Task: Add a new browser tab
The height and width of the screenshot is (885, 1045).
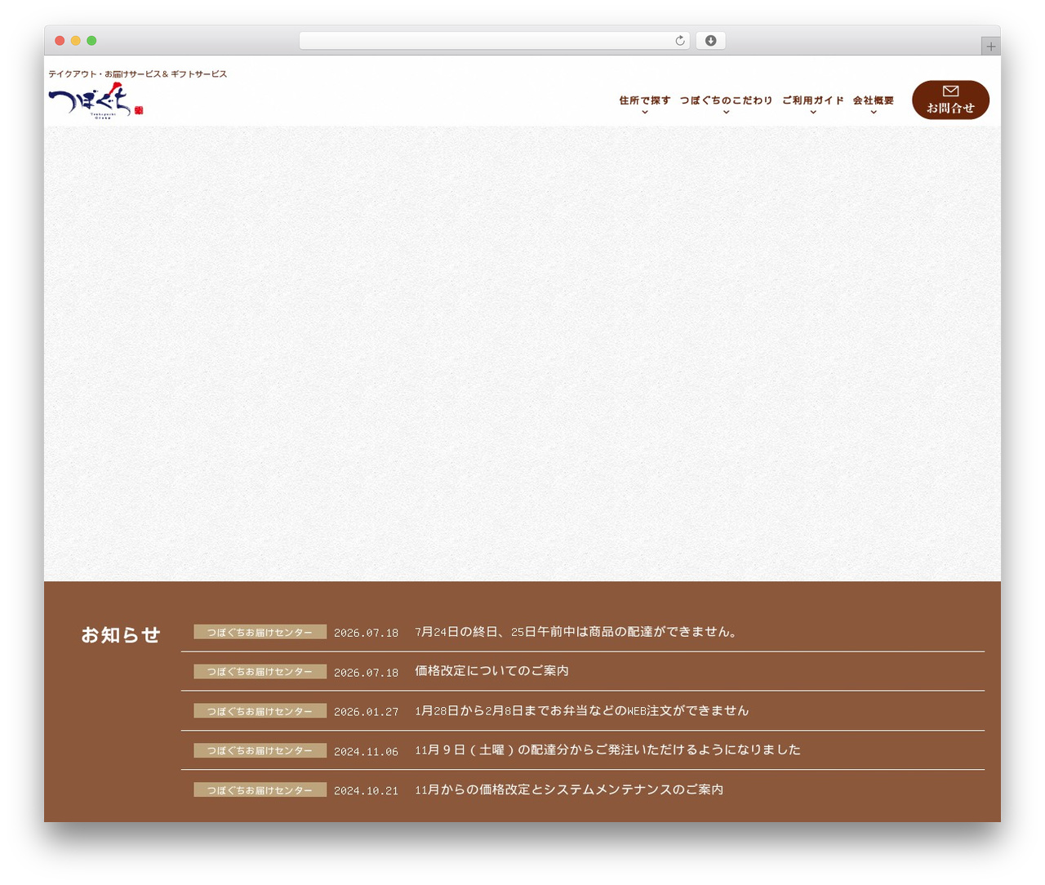Action: point(990,47)
